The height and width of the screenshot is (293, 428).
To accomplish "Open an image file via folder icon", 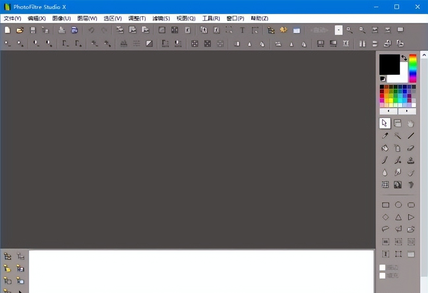I will tap(20, 30).
